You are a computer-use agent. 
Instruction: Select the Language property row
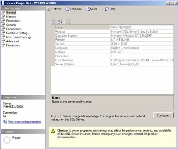tap(114, 48)
